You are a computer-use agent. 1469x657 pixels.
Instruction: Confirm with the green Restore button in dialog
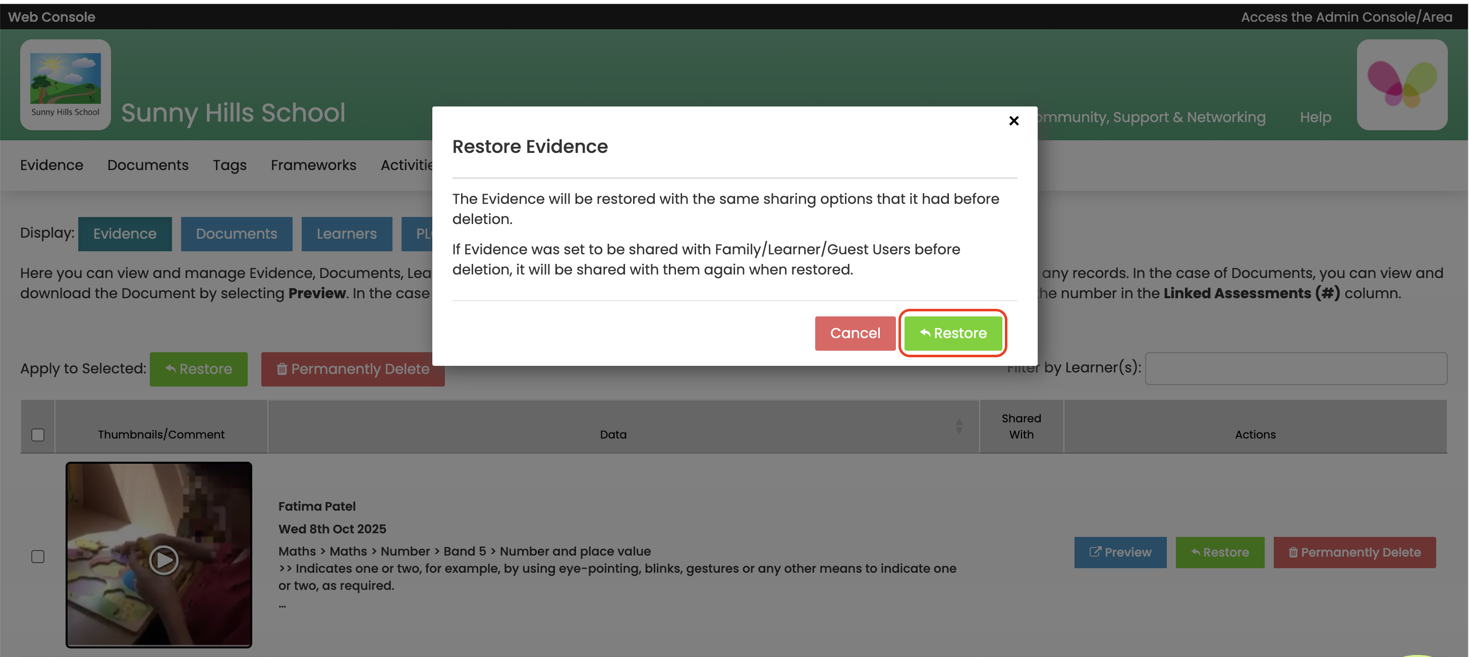pos(953,333)
